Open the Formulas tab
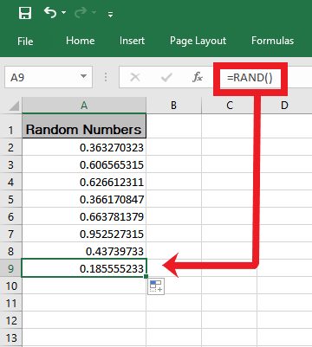 (272, 41)
